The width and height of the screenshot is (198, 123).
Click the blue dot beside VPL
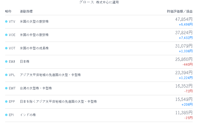(x=6, y=75)
